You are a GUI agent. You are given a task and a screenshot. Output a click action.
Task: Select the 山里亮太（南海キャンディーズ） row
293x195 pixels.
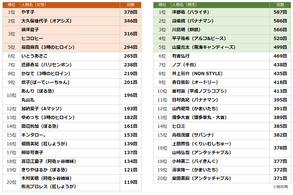tap(204, 47)
